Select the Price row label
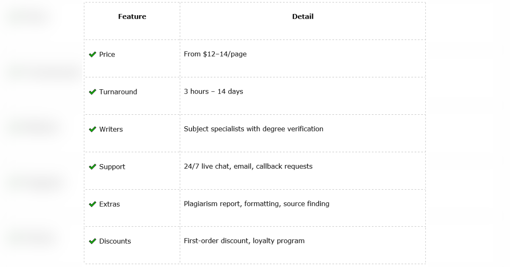510x267 pixels. (107, 54)
